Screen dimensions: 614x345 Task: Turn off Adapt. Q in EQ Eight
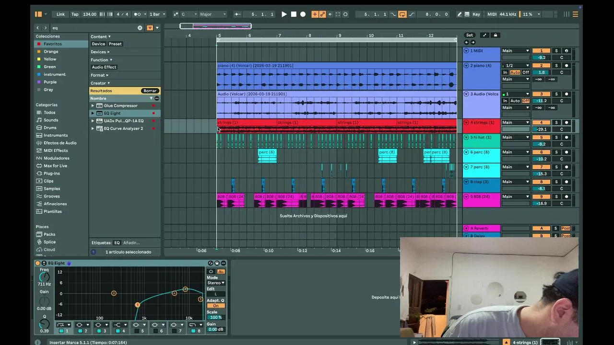coord(216,306)
